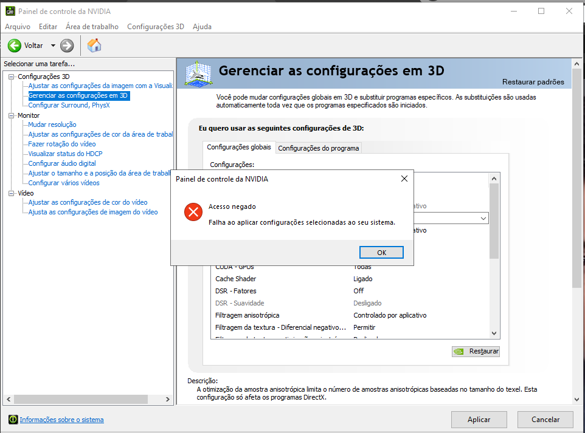Click the 3D settings header graphic icon
Image resolution: width=585 pixels, height=433 pixels.
pos(198,73)
